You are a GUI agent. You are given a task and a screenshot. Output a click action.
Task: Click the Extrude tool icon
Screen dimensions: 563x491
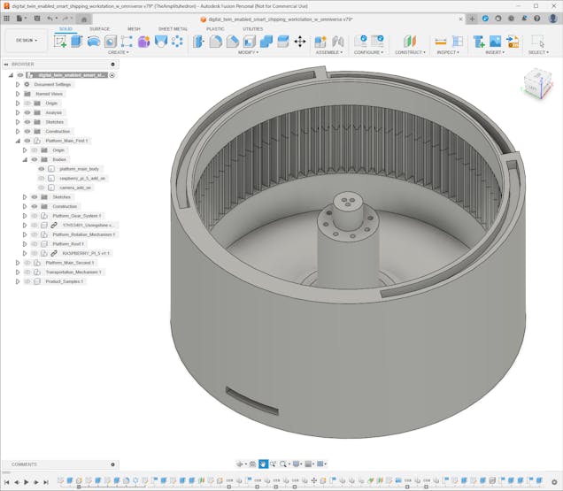77,41
